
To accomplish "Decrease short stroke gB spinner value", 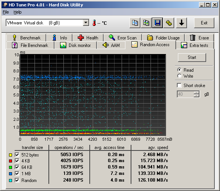I will [196, 96].
